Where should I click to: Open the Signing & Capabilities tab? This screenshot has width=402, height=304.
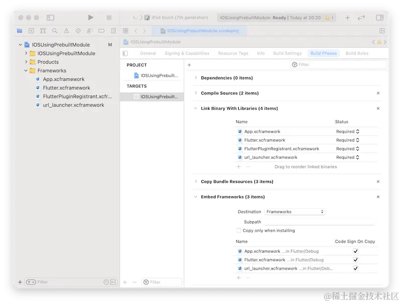[x=188, y=53]
